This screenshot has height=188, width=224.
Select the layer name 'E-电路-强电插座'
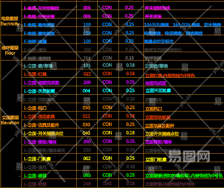coord(39,25)
